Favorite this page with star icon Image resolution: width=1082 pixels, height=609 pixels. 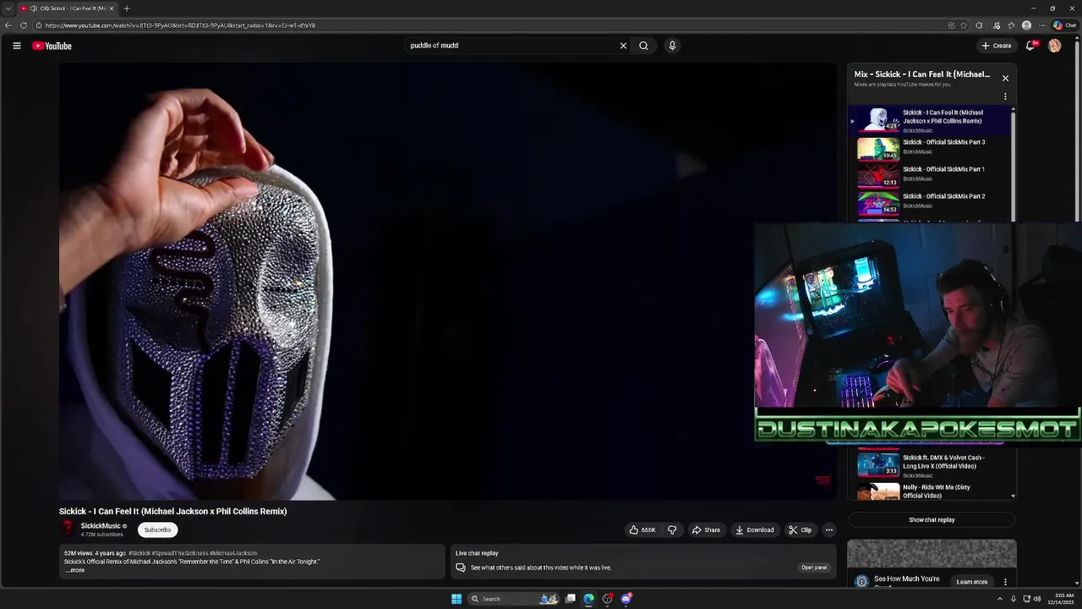click(964, 25)
